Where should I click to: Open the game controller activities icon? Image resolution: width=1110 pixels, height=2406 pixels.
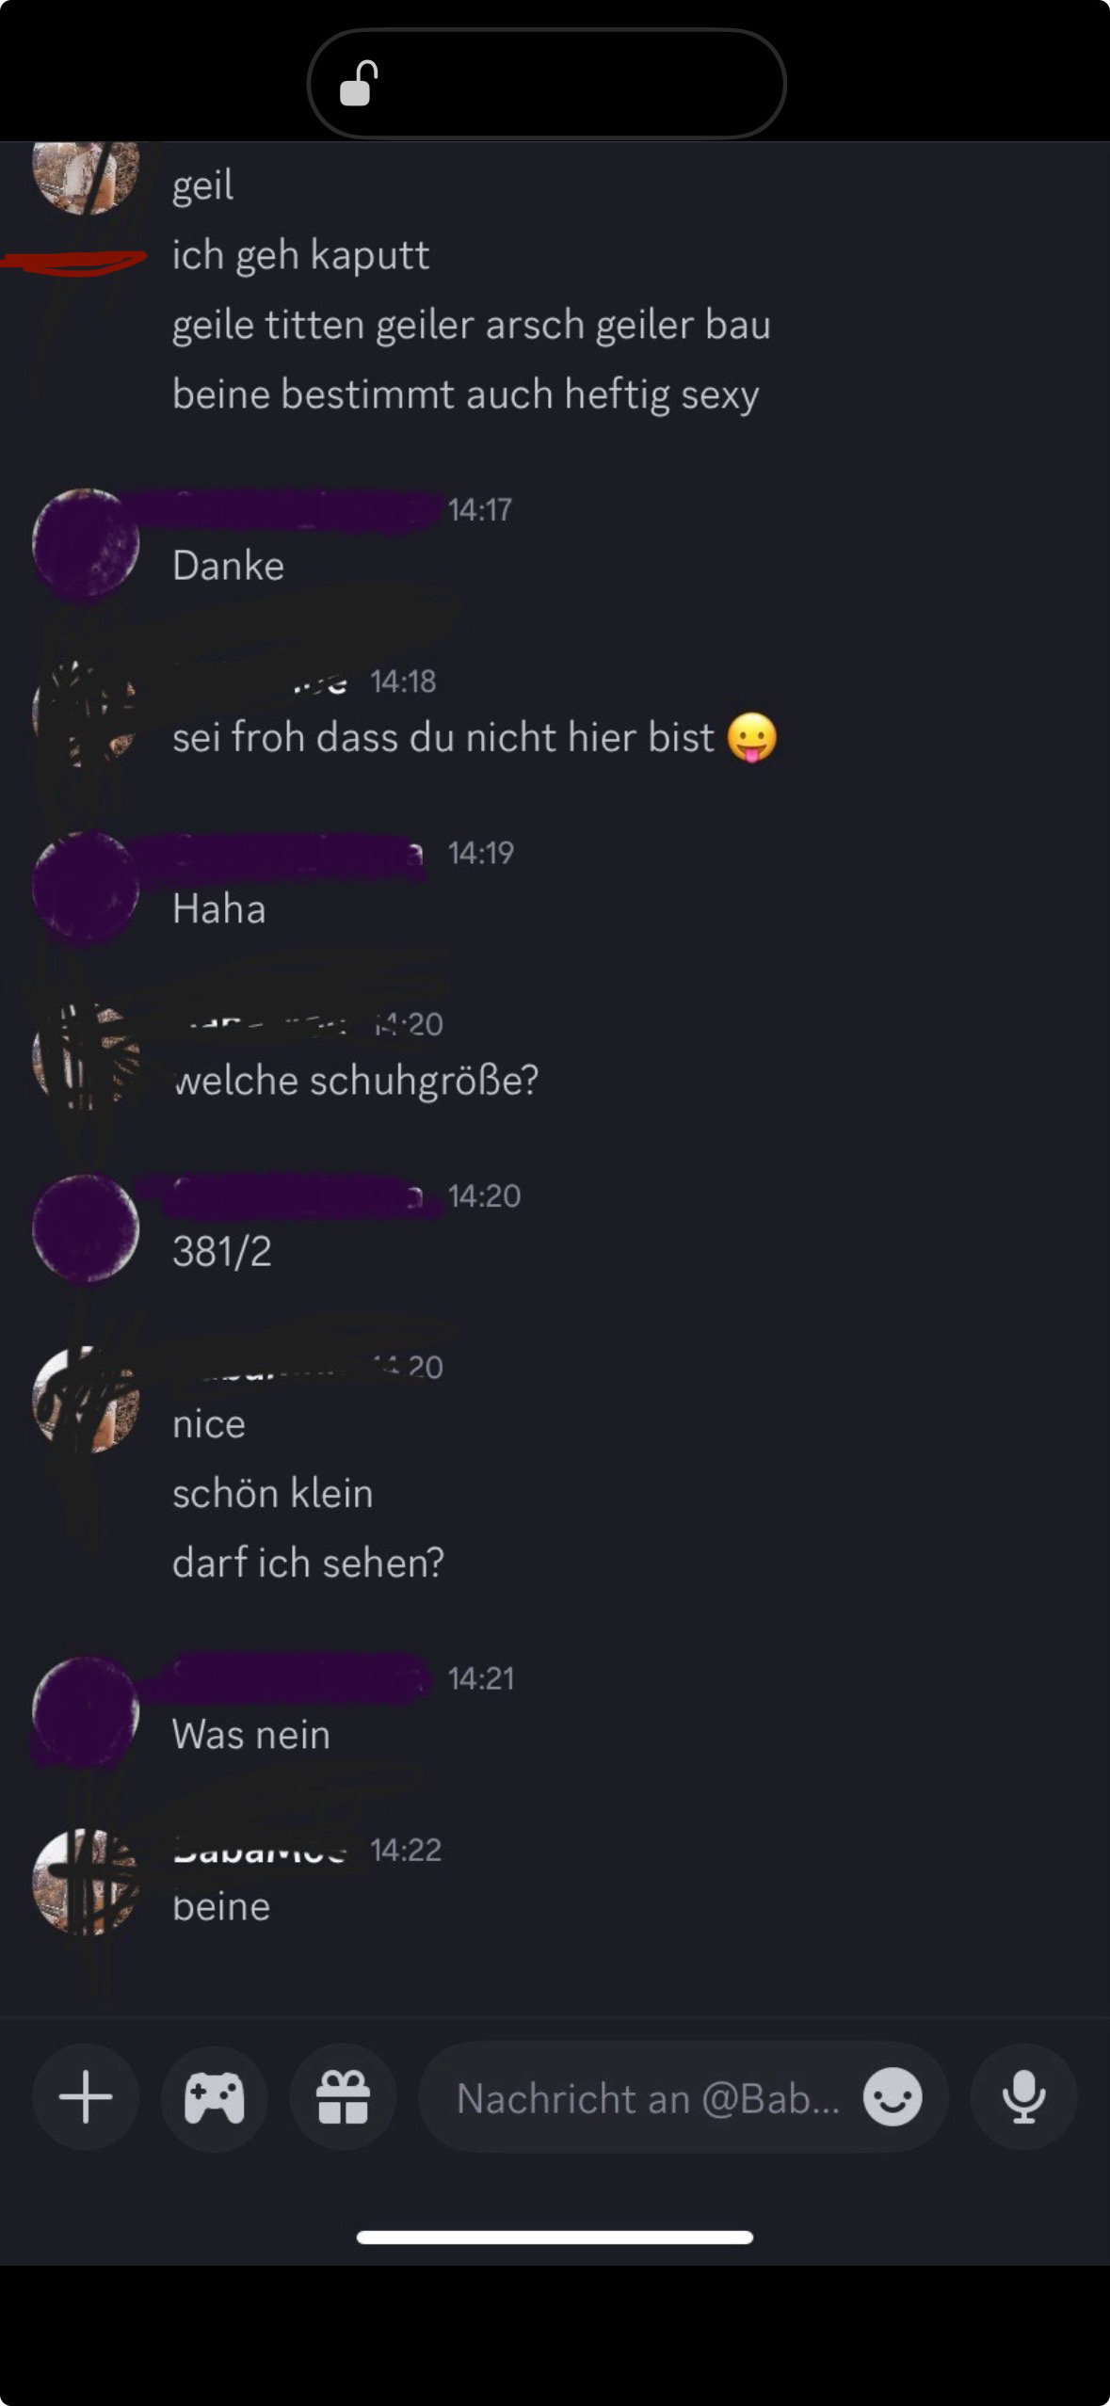coord(215,2097)
